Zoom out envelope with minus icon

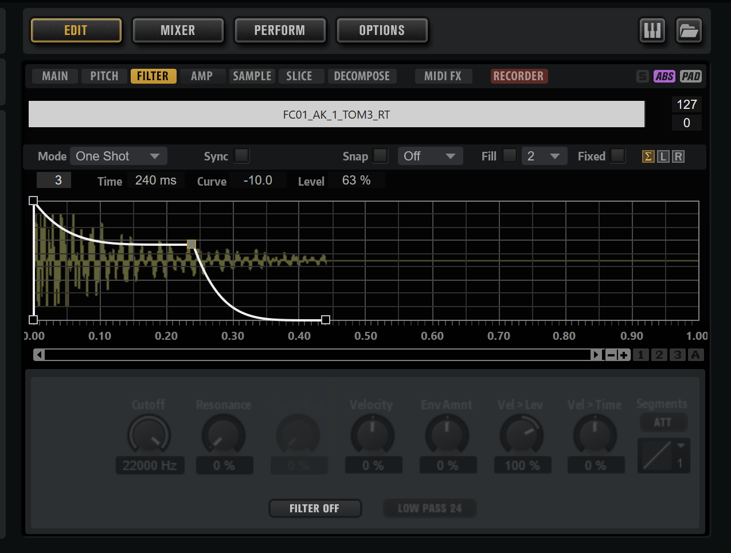[x=611, y=355]
